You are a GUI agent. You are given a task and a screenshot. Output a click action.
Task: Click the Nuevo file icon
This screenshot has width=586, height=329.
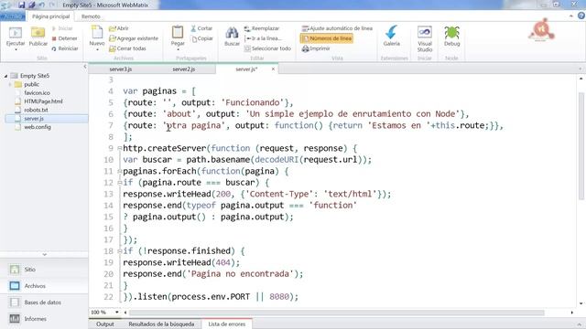[x=97, y=33]
